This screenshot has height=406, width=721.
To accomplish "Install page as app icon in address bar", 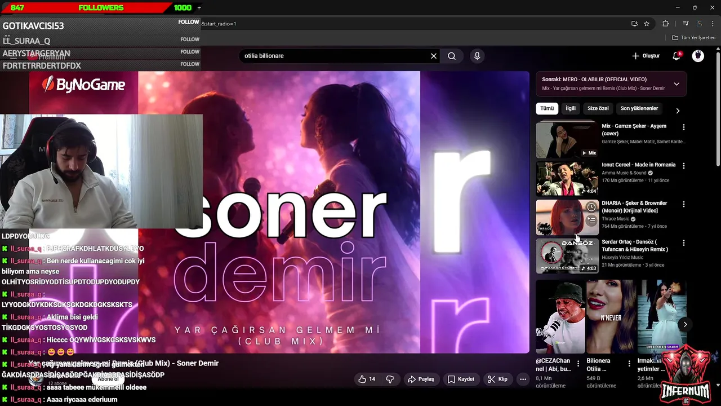I will (x=634, y=24).
